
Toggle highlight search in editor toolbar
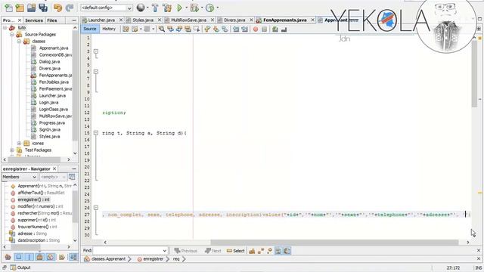[x=188, y=29]
